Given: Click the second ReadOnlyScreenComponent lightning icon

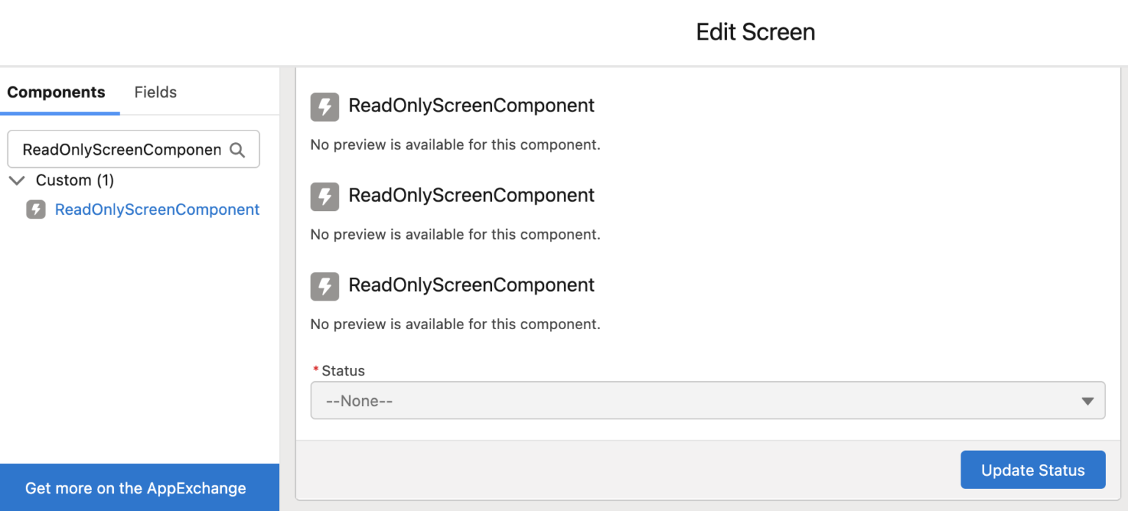Looking at the screenshot, I should pos(325,196).
